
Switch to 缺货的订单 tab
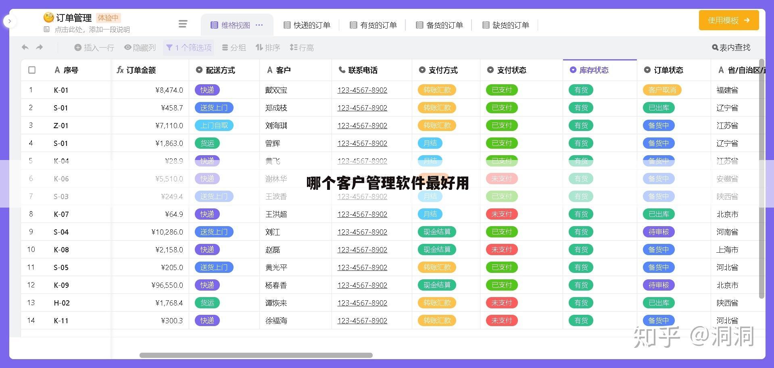[x=506, y=25]
